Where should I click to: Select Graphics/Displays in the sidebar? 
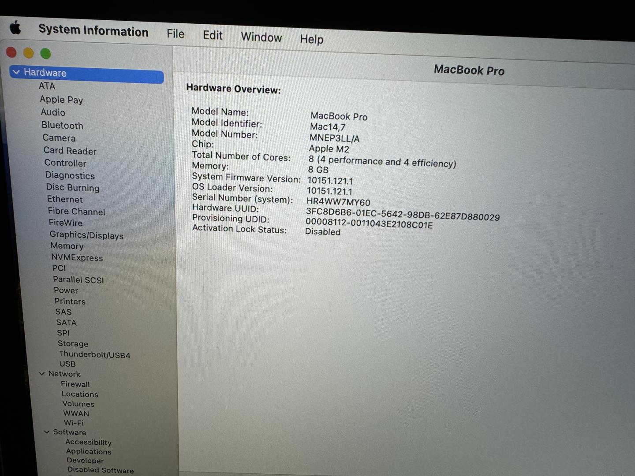pyautogui.click(x=86, y=235)
